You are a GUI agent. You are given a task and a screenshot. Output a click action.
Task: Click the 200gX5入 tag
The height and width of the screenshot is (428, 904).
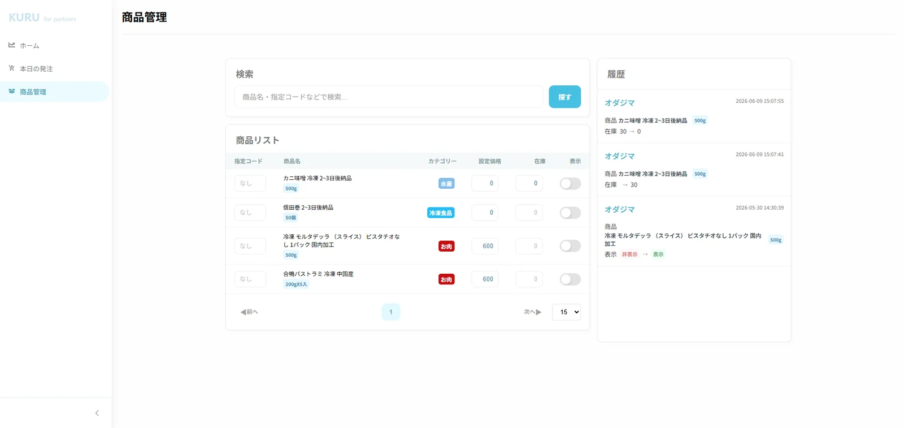(x=296, y=284)
